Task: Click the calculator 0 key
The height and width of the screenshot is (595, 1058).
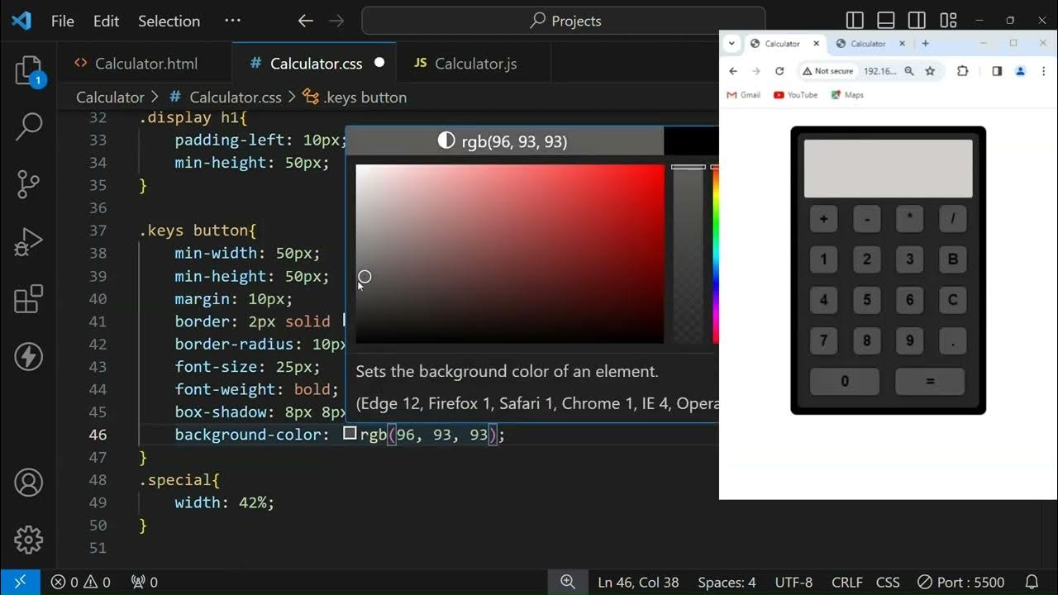Action: [844, 381]
